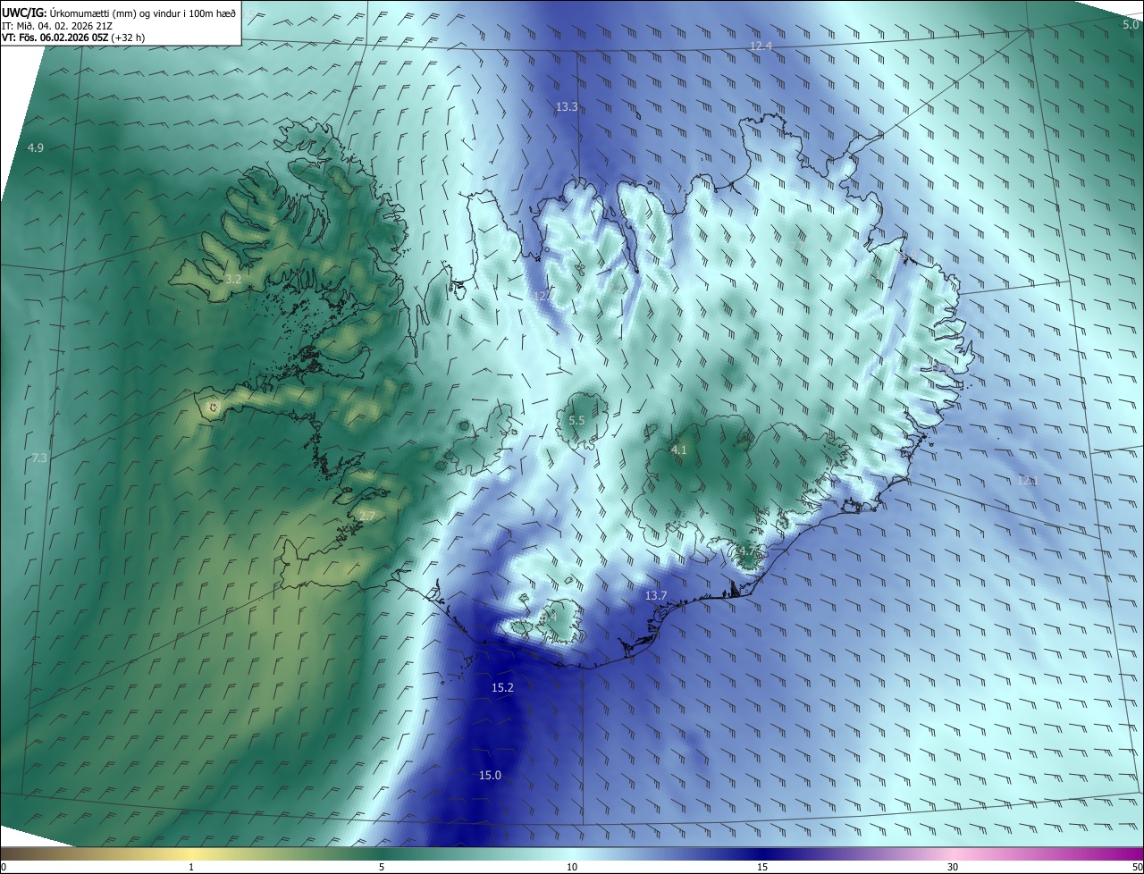Click the initial time line 'IT: Mið. 04. 02. 2026 21Z'
Image resolution: width=1144 pixels, height=874 pixels.
(55, 26)
